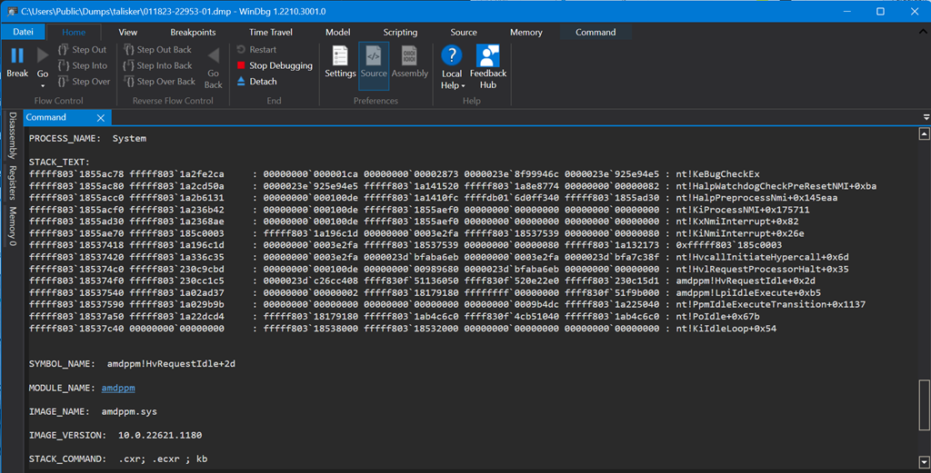The image size is (931, 473).
Task: Open the Settings document icon
Action: pos(340,57)
